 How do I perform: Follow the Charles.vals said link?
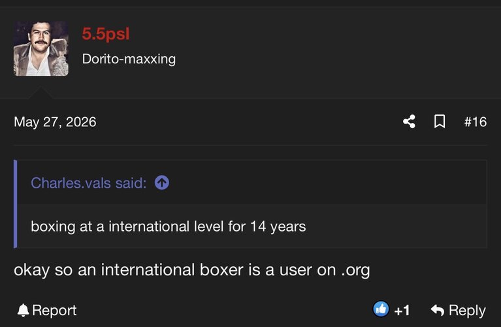[x=88, y=183]
